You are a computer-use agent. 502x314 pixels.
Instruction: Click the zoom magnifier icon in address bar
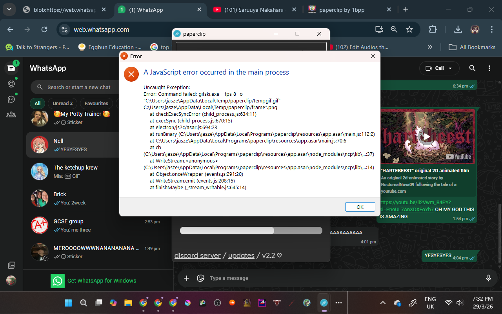click(x=394, y=29)
